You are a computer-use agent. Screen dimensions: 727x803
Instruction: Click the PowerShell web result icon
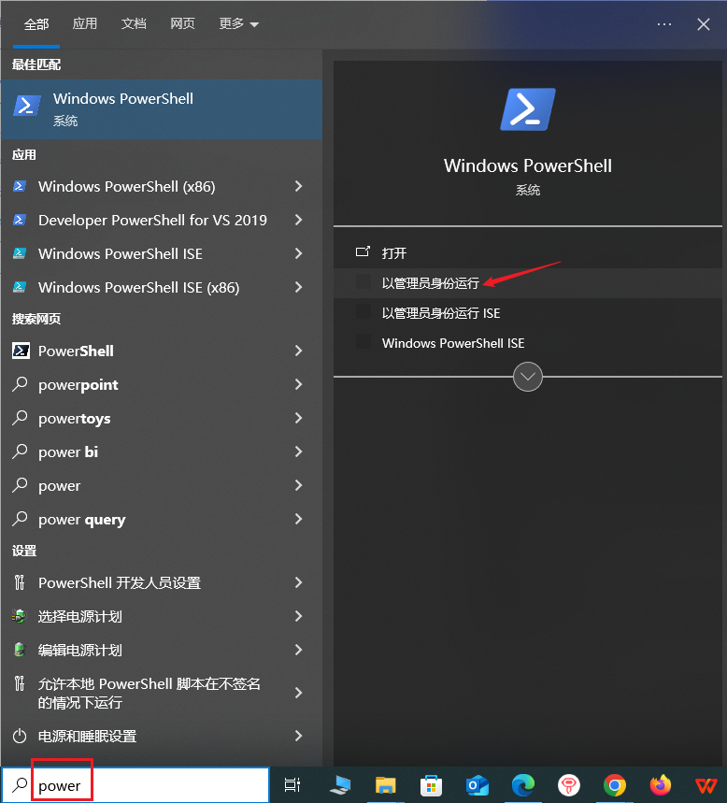click(21, 351)
